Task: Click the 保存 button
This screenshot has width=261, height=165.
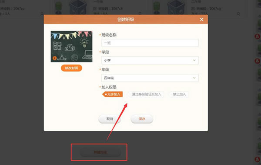Action: pos(142,119)
